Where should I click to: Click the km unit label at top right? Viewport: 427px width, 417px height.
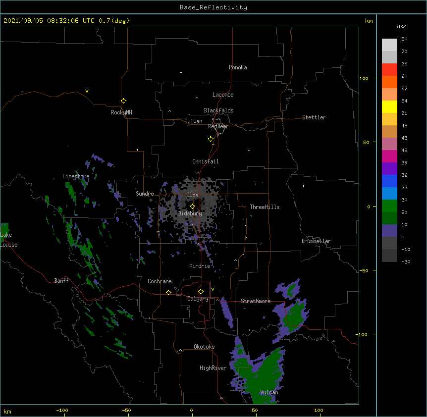[369, 21]
